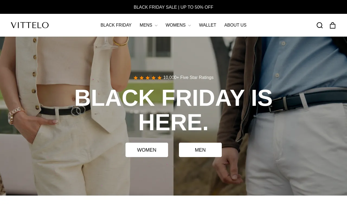347x217 pixels.
Task: Click the WOMEN hero button
Action: [x=147, y=150]
